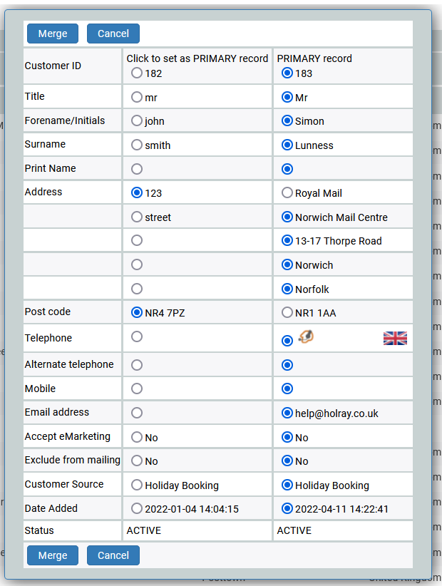Image resolution: width=442 pixels, height=586 pixels.
Task: Select date added 2022-01-04 14:04:15
Action: (137, 509)
